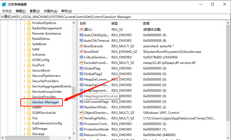The image size is (231, 140).
Task: Click the tree pane scroll up arrow
Action: tap(74, 23)
